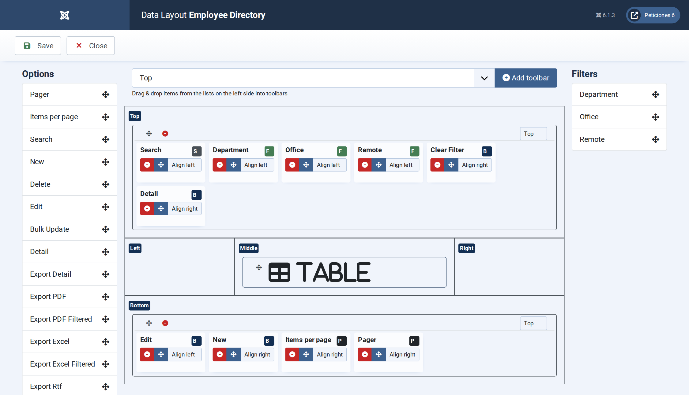Change Detail item alignment dropdown
The width and height of the screenshot is (689, 395).
[x=185, y=209]
